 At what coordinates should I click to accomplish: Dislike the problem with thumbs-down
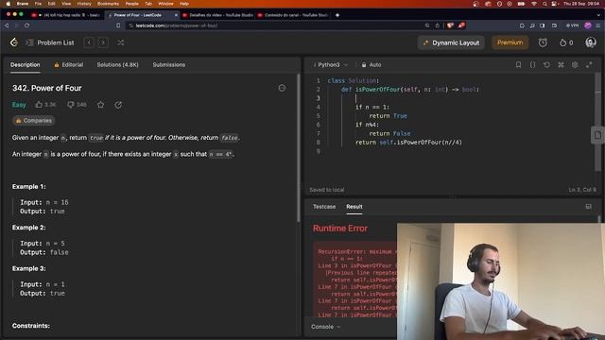(77, 105)
